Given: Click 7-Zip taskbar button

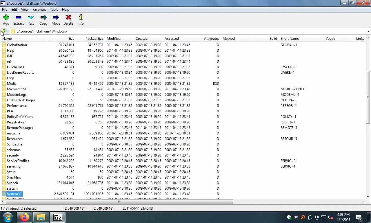Looking at the screenshot, I should point(58,217).
